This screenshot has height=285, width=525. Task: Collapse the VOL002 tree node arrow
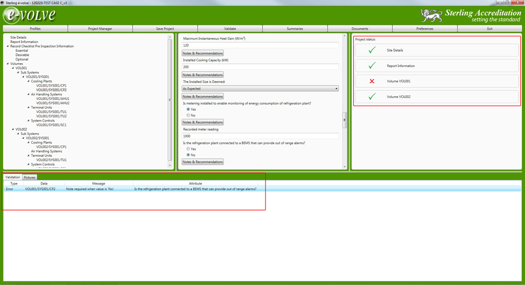pos(13,129)
